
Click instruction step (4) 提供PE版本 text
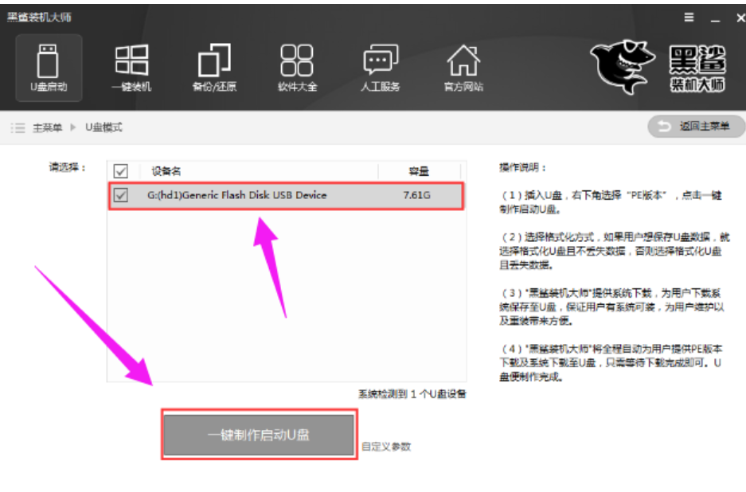(x=611, y=362)
